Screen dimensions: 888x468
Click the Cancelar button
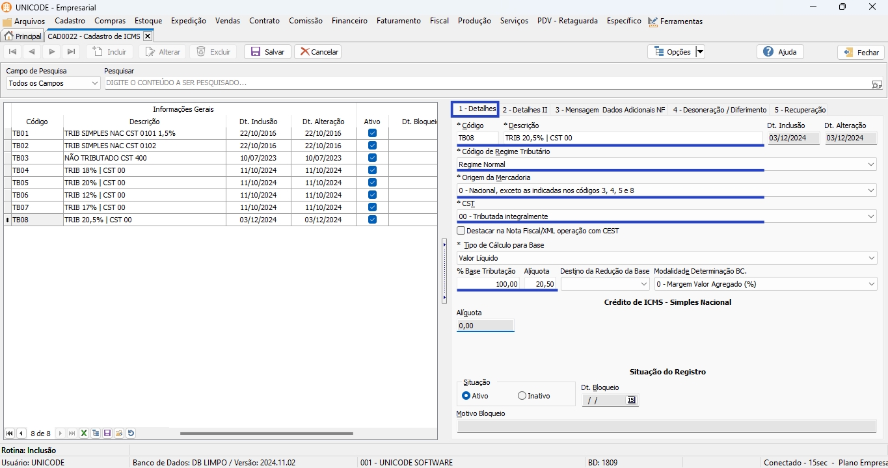point(318,52)
